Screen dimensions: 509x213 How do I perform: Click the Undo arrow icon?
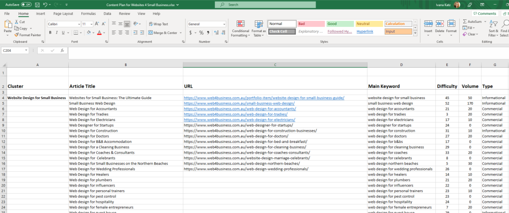[45, 5]
